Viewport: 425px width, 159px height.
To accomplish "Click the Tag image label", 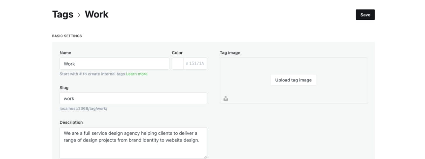I will pos(230,53).
